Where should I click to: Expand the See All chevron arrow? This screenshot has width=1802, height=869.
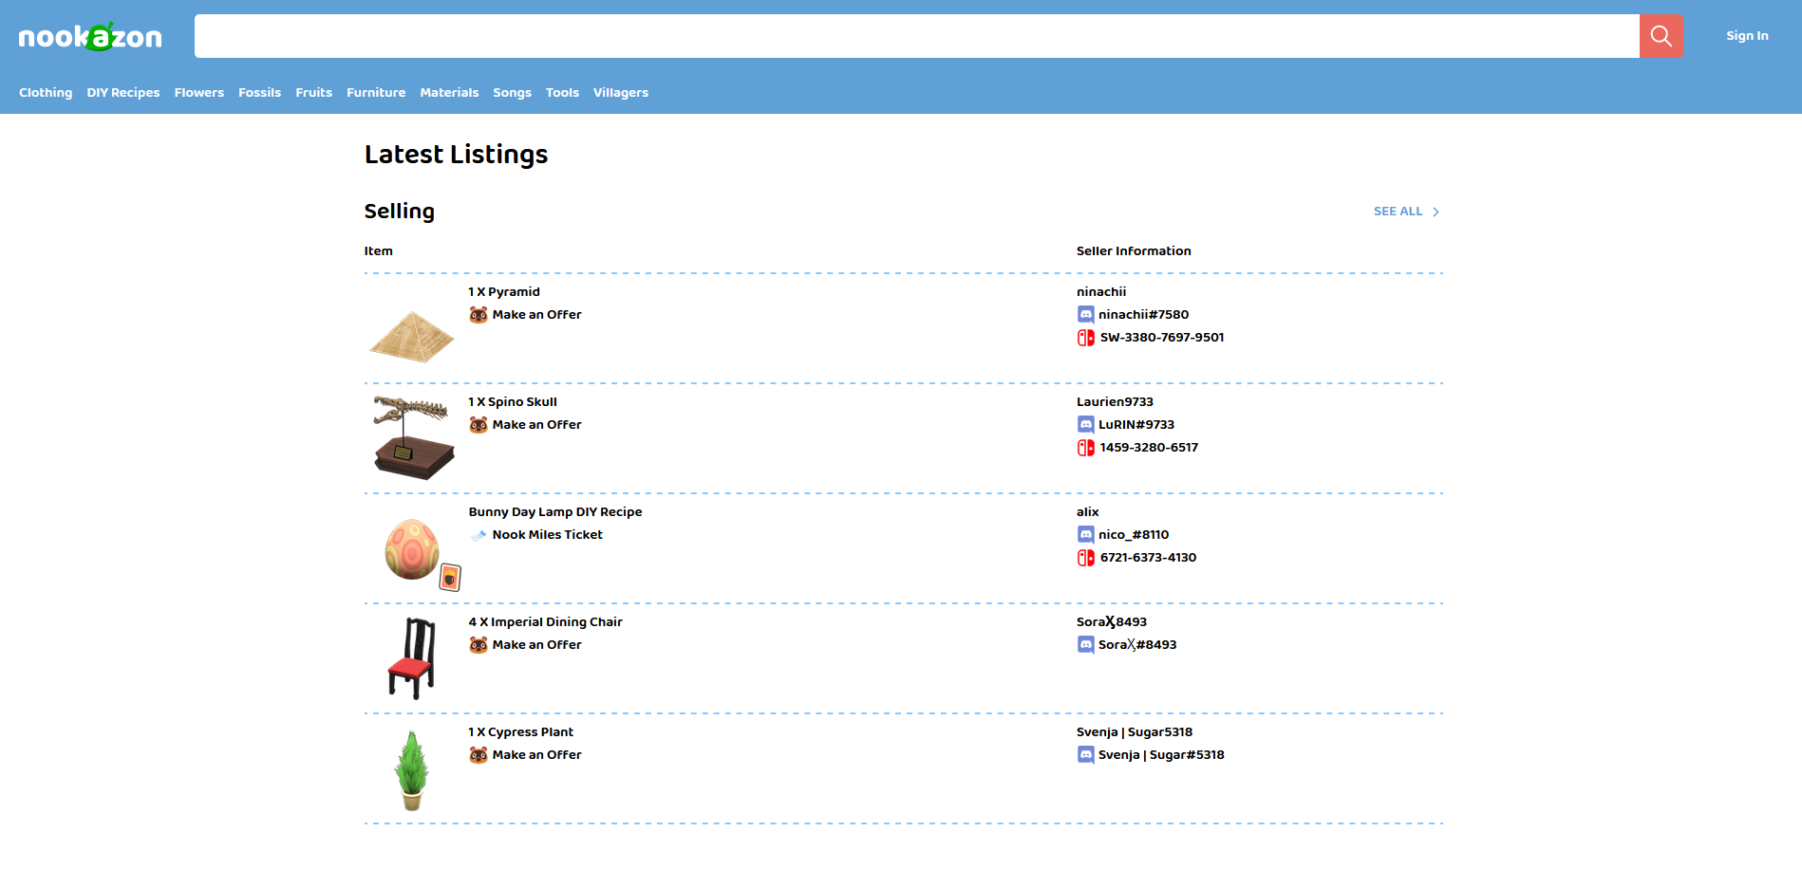1436,213
